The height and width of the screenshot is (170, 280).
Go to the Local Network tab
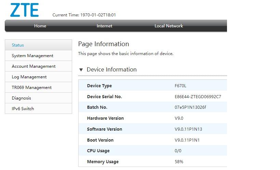169,26
